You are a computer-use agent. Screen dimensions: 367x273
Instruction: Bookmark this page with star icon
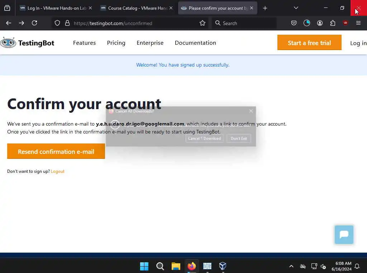[x=202, y=23]
